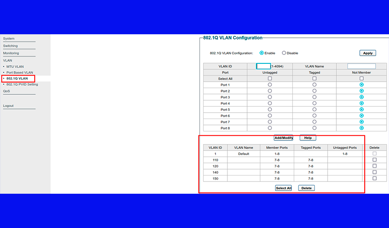Click the Default VLAN name cell
Viewport: 389px width, 228px height.
243,154
